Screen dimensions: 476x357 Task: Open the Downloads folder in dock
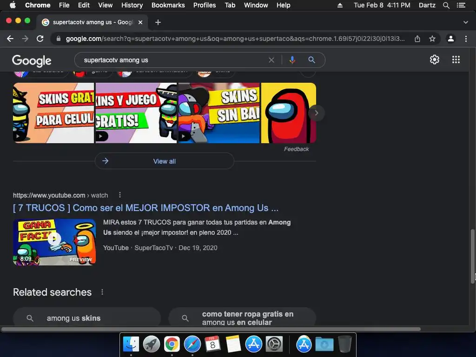(324, 344)
